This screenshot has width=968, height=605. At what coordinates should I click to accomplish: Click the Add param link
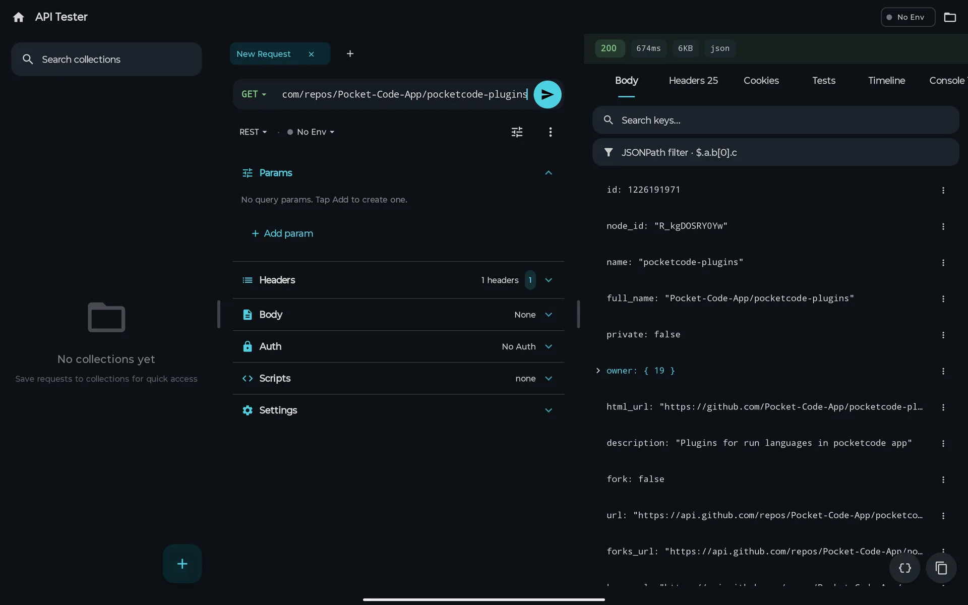[x=282, y=233]
